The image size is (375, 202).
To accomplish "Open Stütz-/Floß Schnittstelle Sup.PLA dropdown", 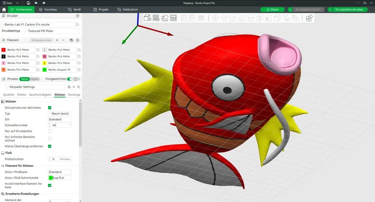I will pyautogui.click(x=60, y=178).
